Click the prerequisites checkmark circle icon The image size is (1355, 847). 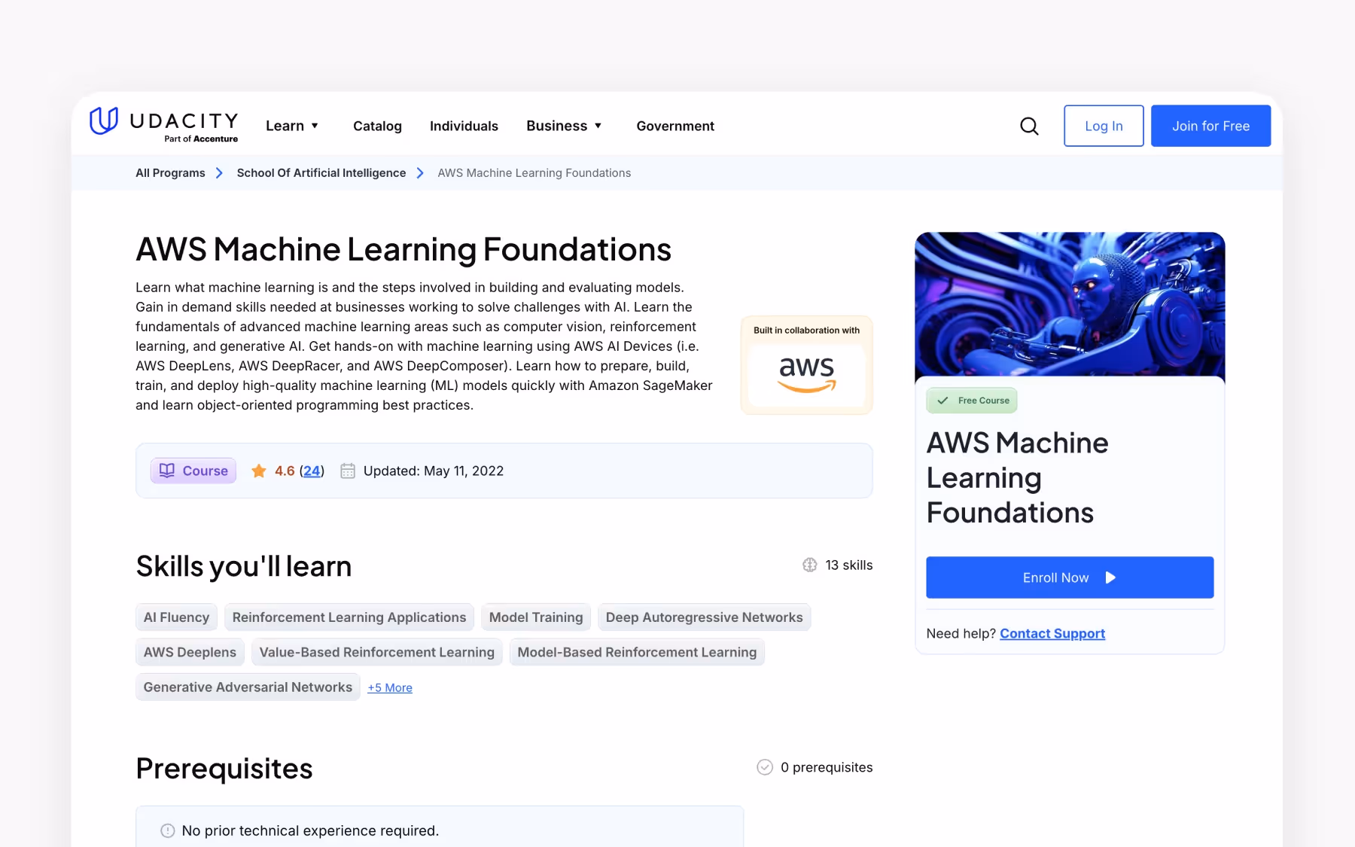tap(765, 767)
